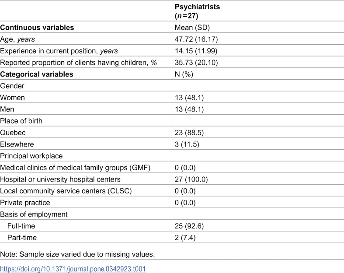Select the Women row label
This screenshot has width=344, height=273.
[12, 98]
